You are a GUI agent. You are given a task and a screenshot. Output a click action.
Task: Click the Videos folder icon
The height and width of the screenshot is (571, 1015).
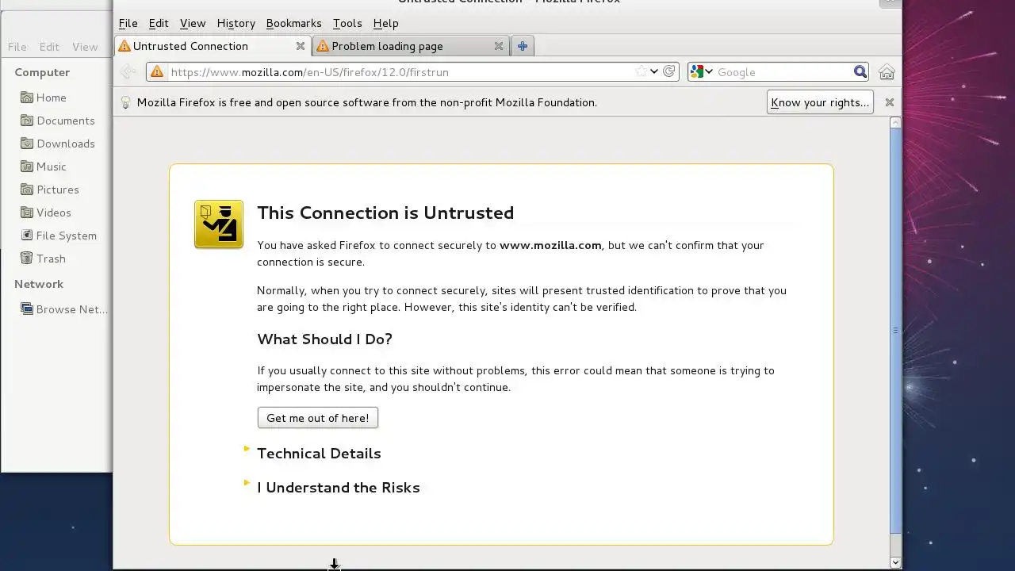pyautogui.click(x=27, y=213)
